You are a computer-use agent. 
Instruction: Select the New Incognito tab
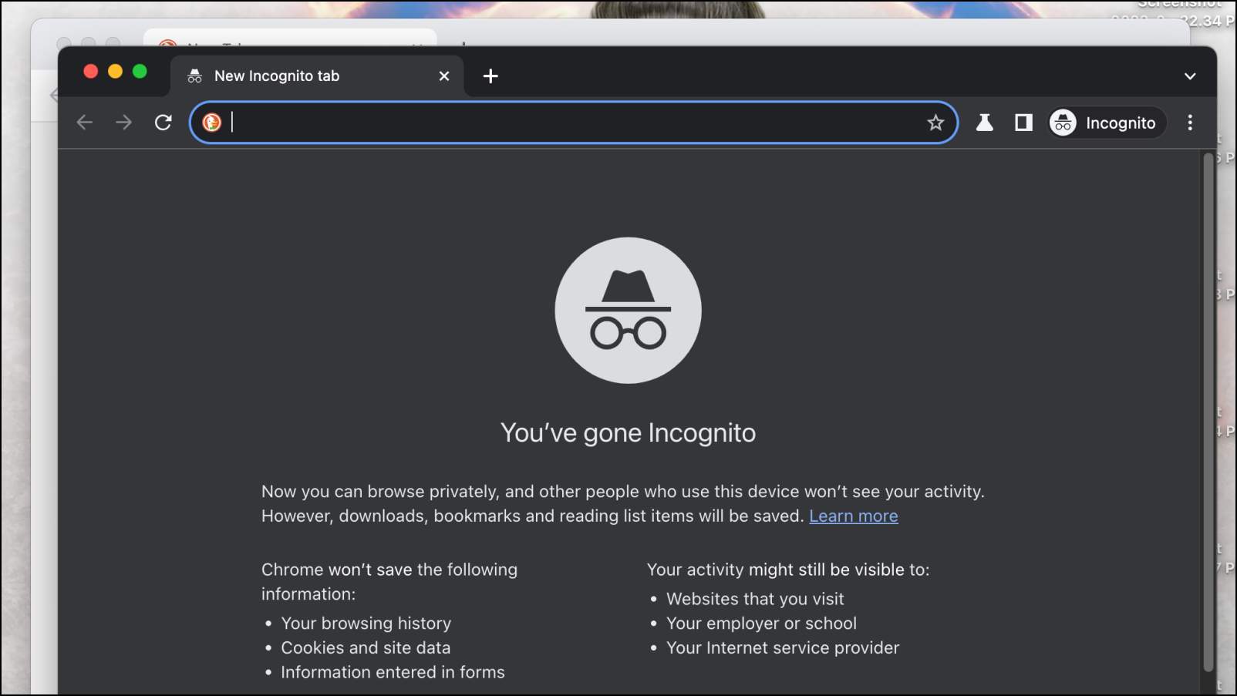(x=318, y=76)
